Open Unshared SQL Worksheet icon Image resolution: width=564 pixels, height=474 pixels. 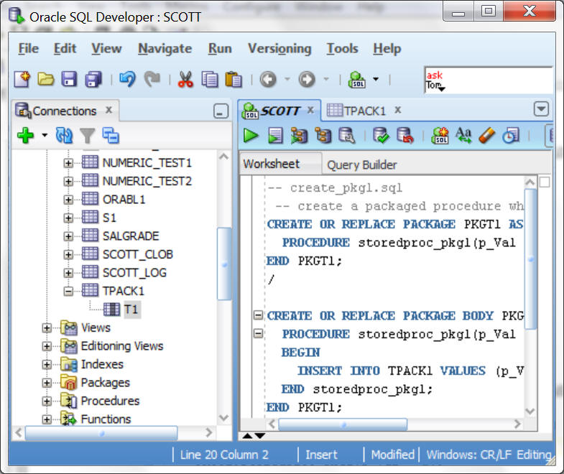click(440, 136)
